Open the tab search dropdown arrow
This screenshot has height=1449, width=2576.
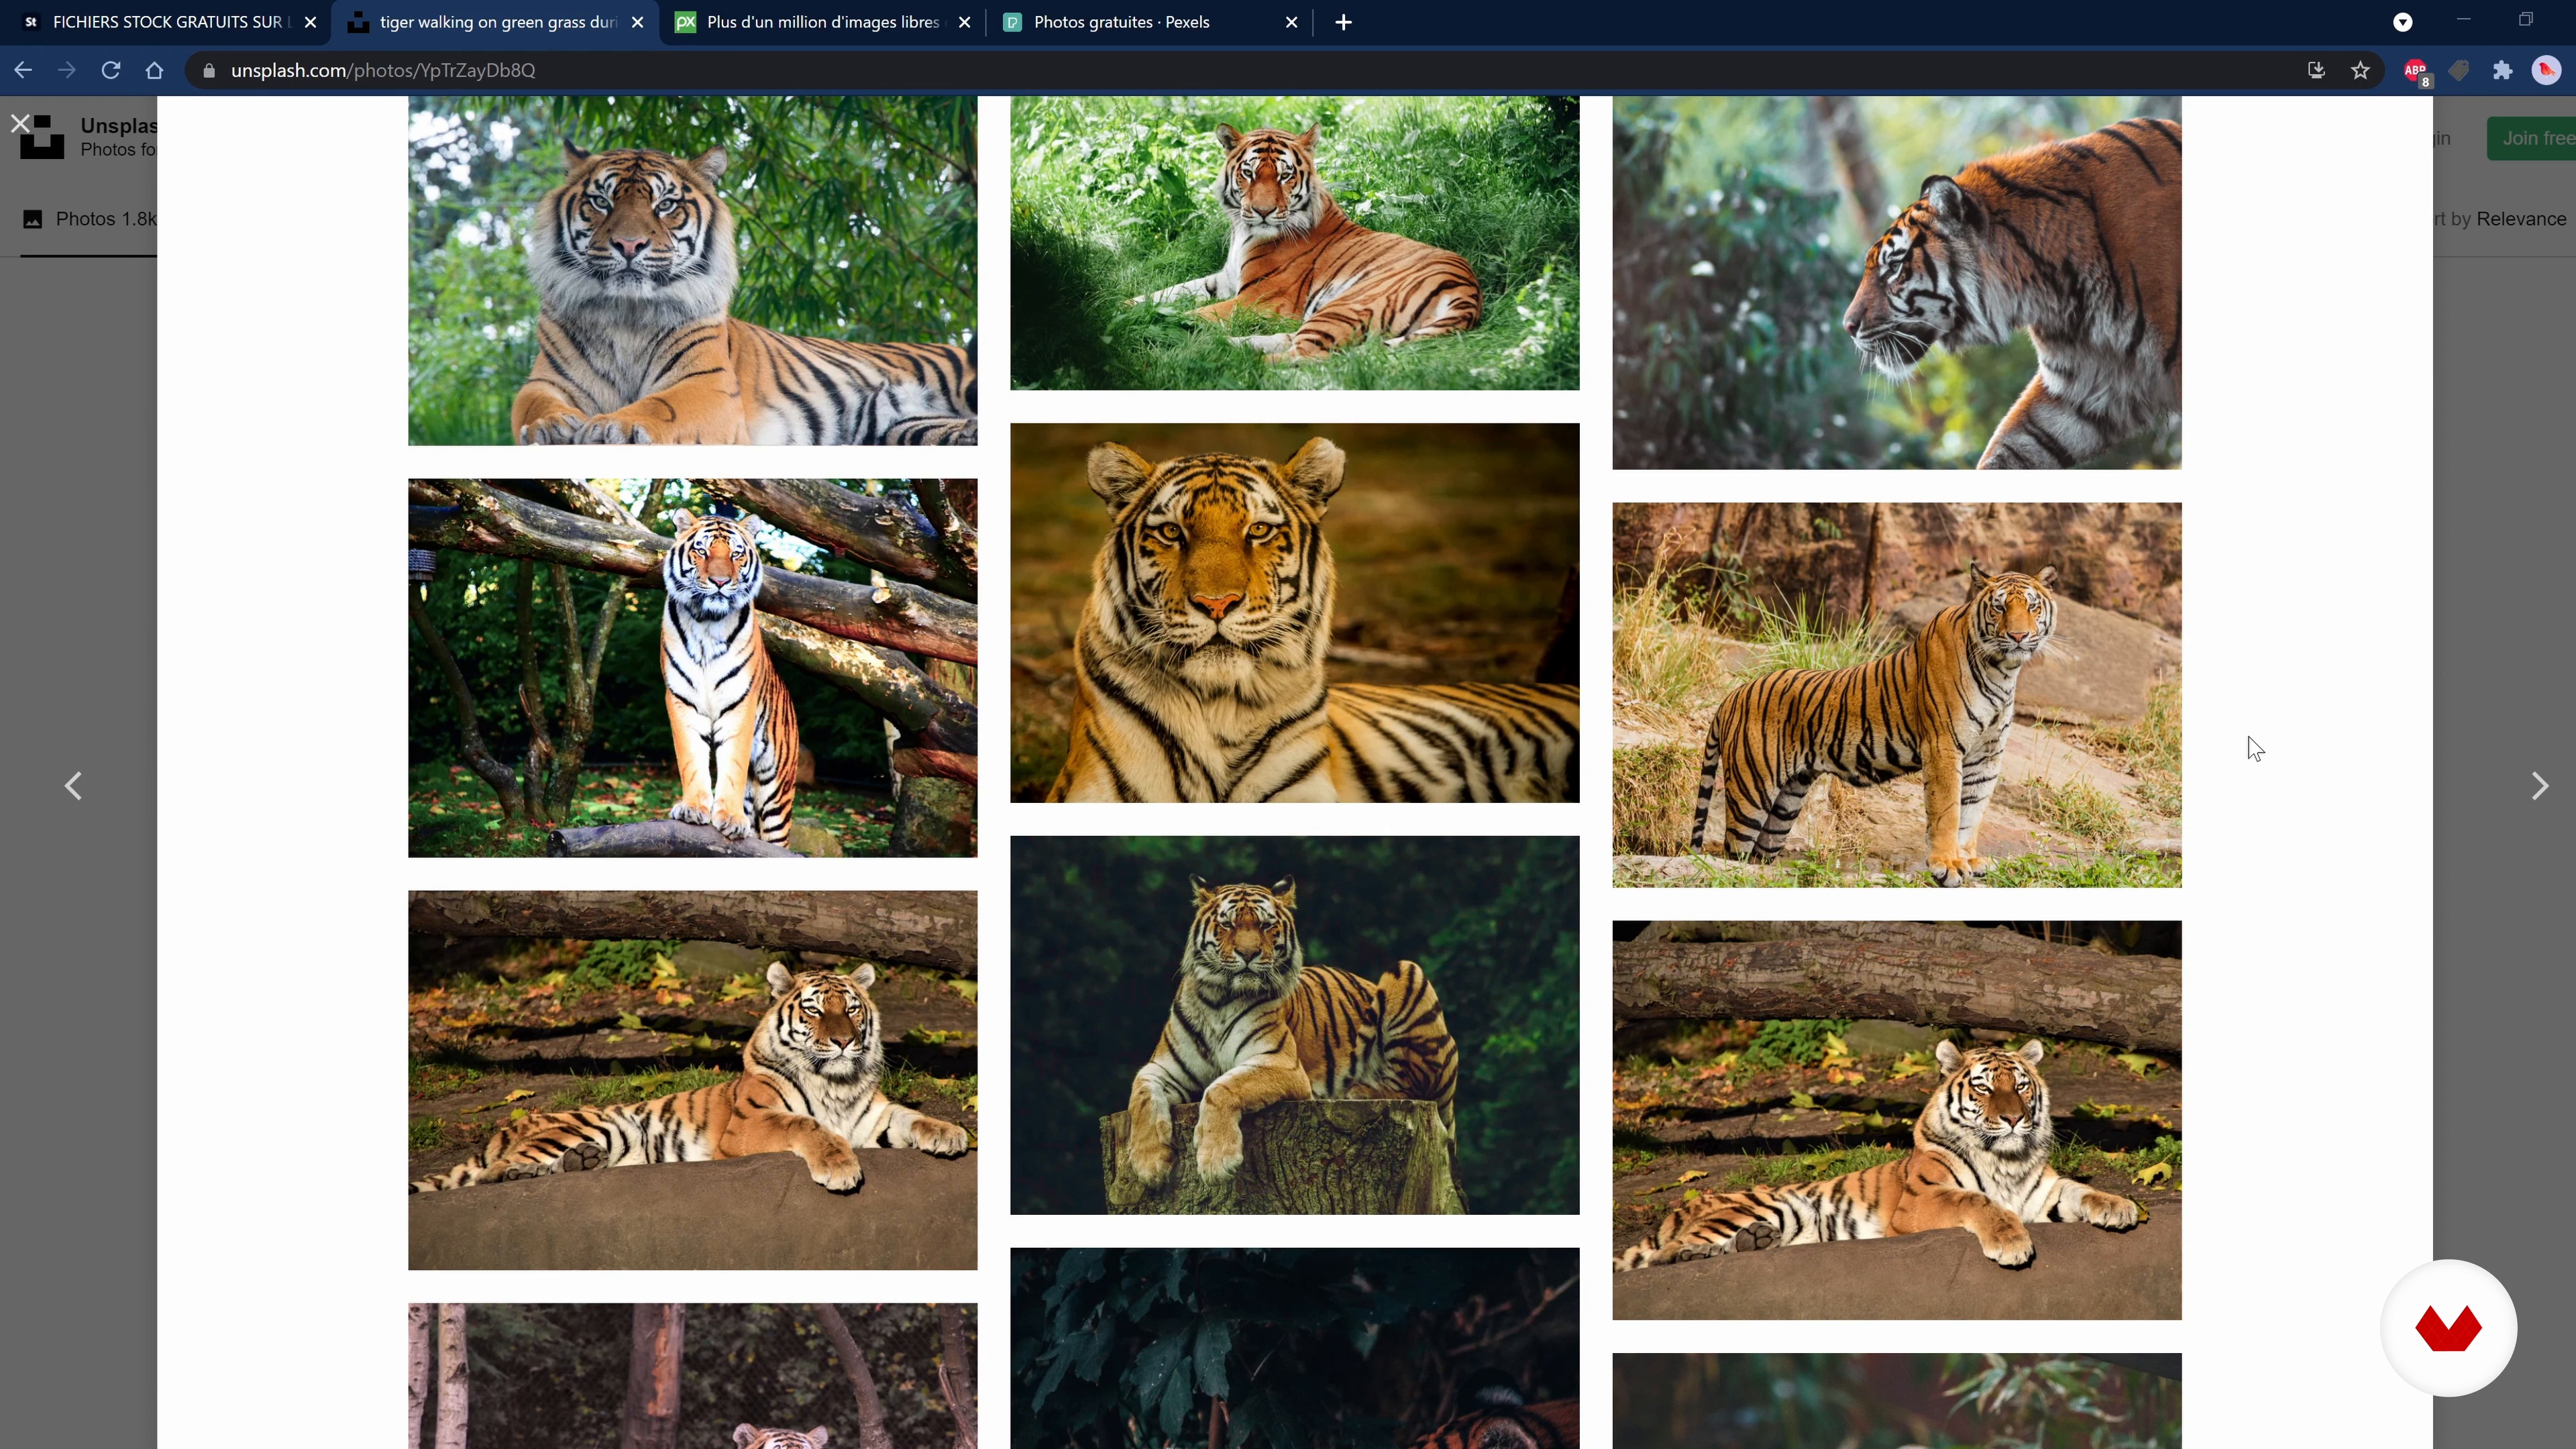coord(2402,22)
